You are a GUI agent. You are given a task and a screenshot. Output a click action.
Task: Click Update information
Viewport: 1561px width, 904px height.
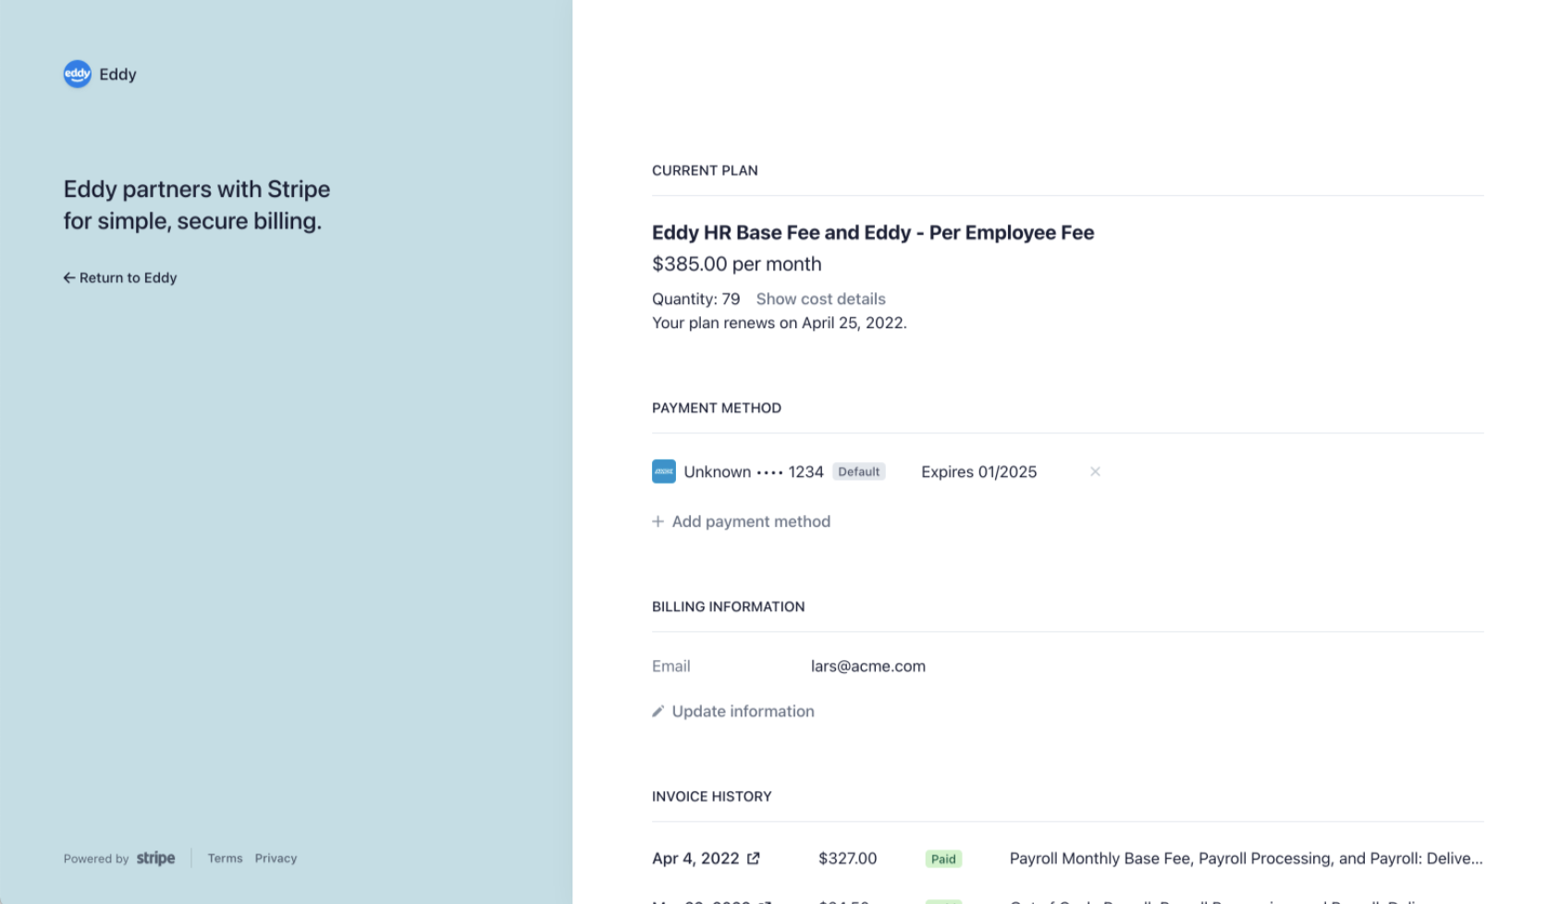[744, 711]
